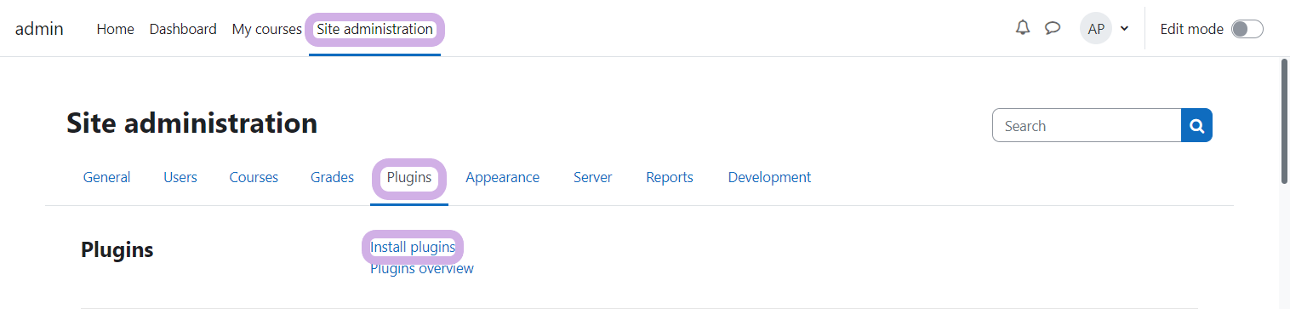1290x309 pixels.
Task: Switch to the Appearance tab
Action: 502,177
